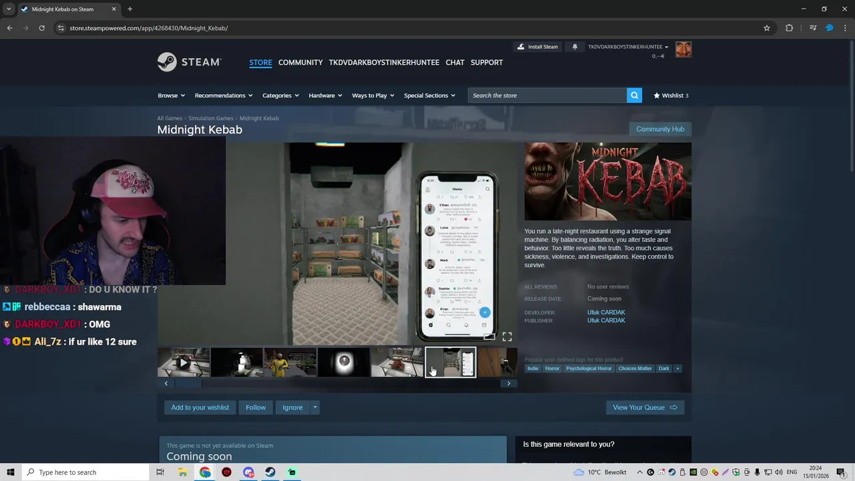
Task: Open File Explorer from the taskbar
Action: tap(182, 472)
